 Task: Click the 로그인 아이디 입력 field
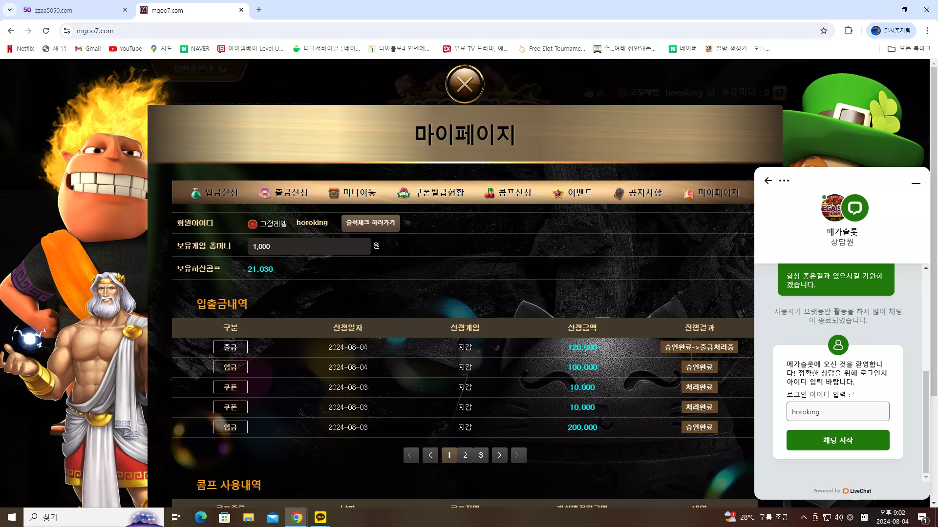pos(838,411)
